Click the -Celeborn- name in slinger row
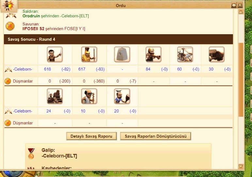This screenshot has width=252, height=177. click(23, 69)
